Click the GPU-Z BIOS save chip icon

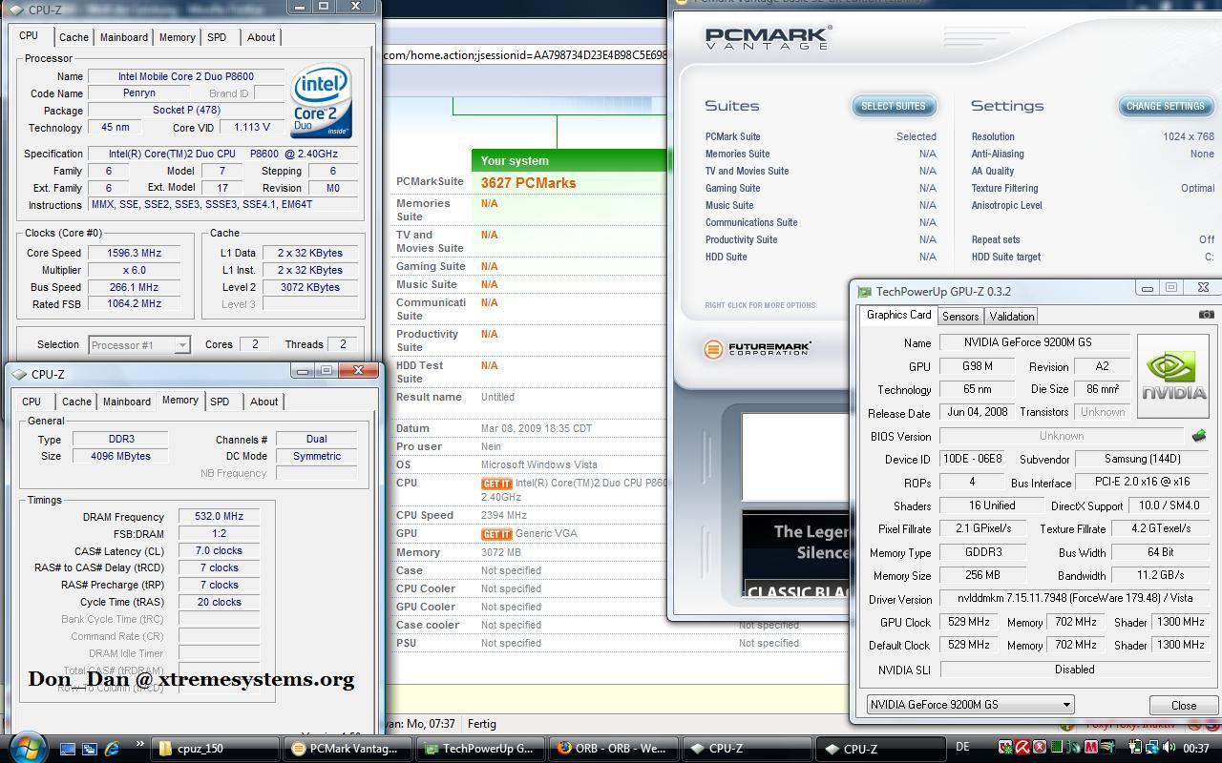click(1199, 436)
